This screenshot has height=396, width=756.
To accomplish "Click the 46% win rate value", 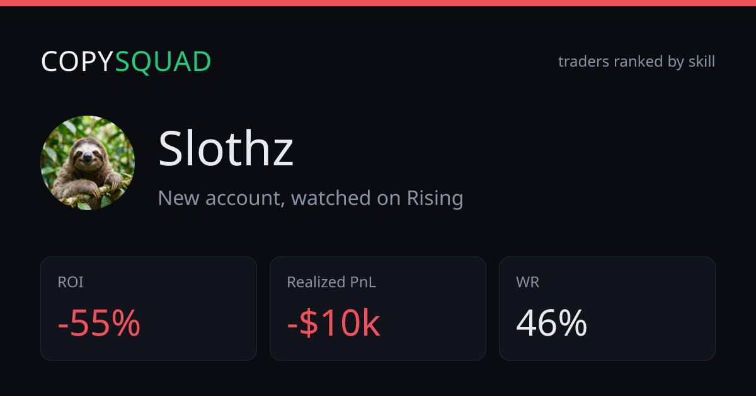I will (551, 324).
